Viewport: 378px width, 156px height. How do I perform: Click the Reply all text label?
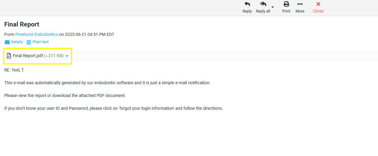click(263, 11)
